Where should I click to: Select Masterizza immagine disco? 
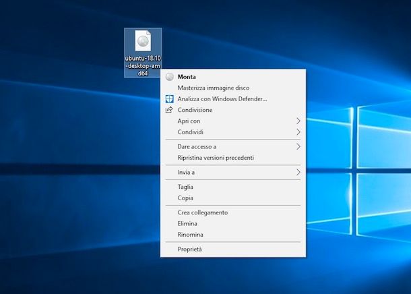tap(232, 88)
